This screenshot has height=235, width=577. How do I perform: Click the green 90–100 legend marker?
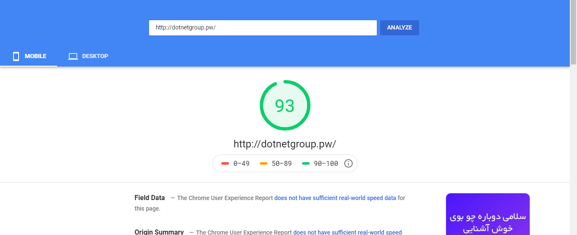point(306,163)
